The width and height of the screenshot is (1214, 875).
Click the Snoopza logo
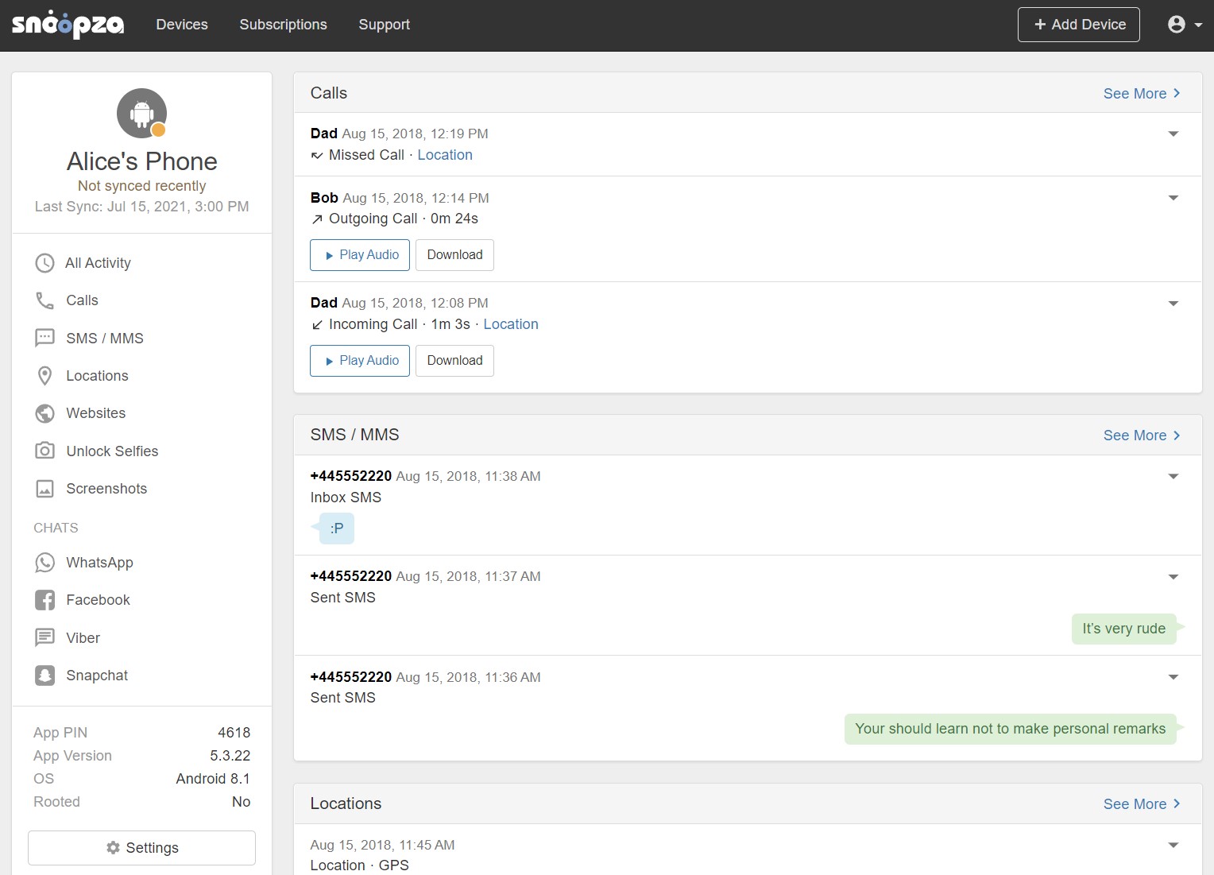tap(68, 25)
